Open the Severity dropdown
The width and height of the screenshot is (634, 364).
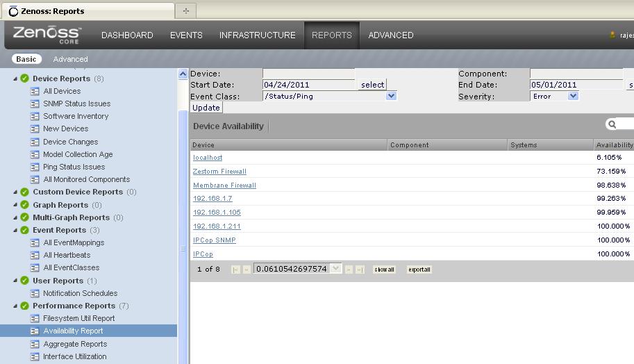pos(573,96)
